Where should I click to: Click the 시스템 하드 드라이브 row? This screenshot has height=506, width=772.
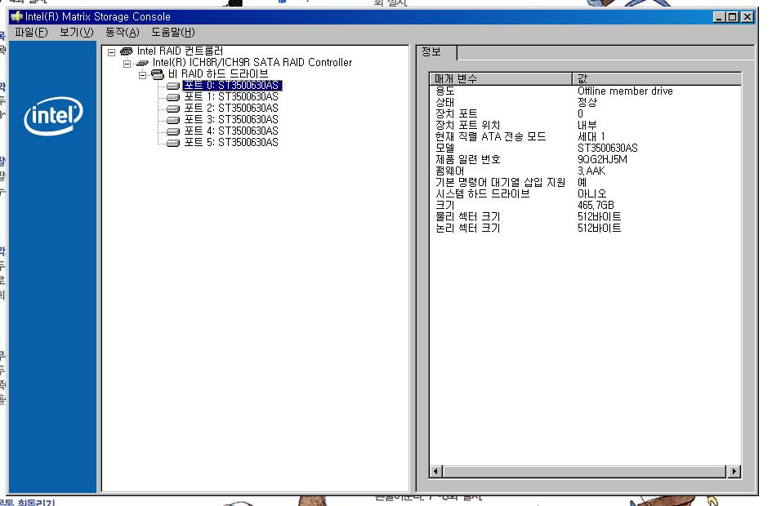tap(585, 193)
